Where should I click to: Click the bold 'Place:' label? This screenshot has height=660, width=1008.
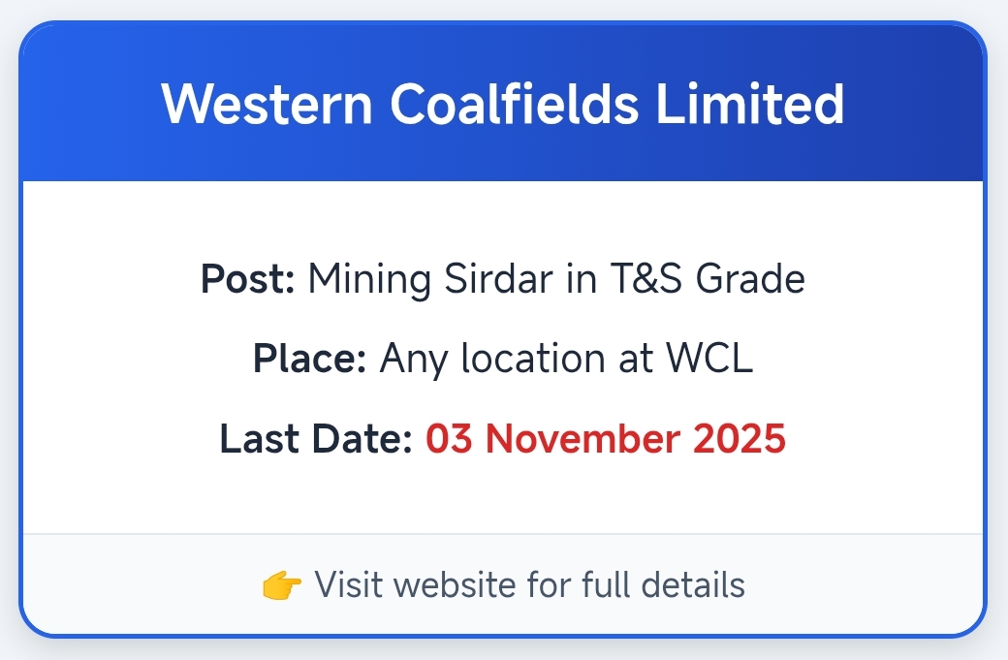coord(309,360)
